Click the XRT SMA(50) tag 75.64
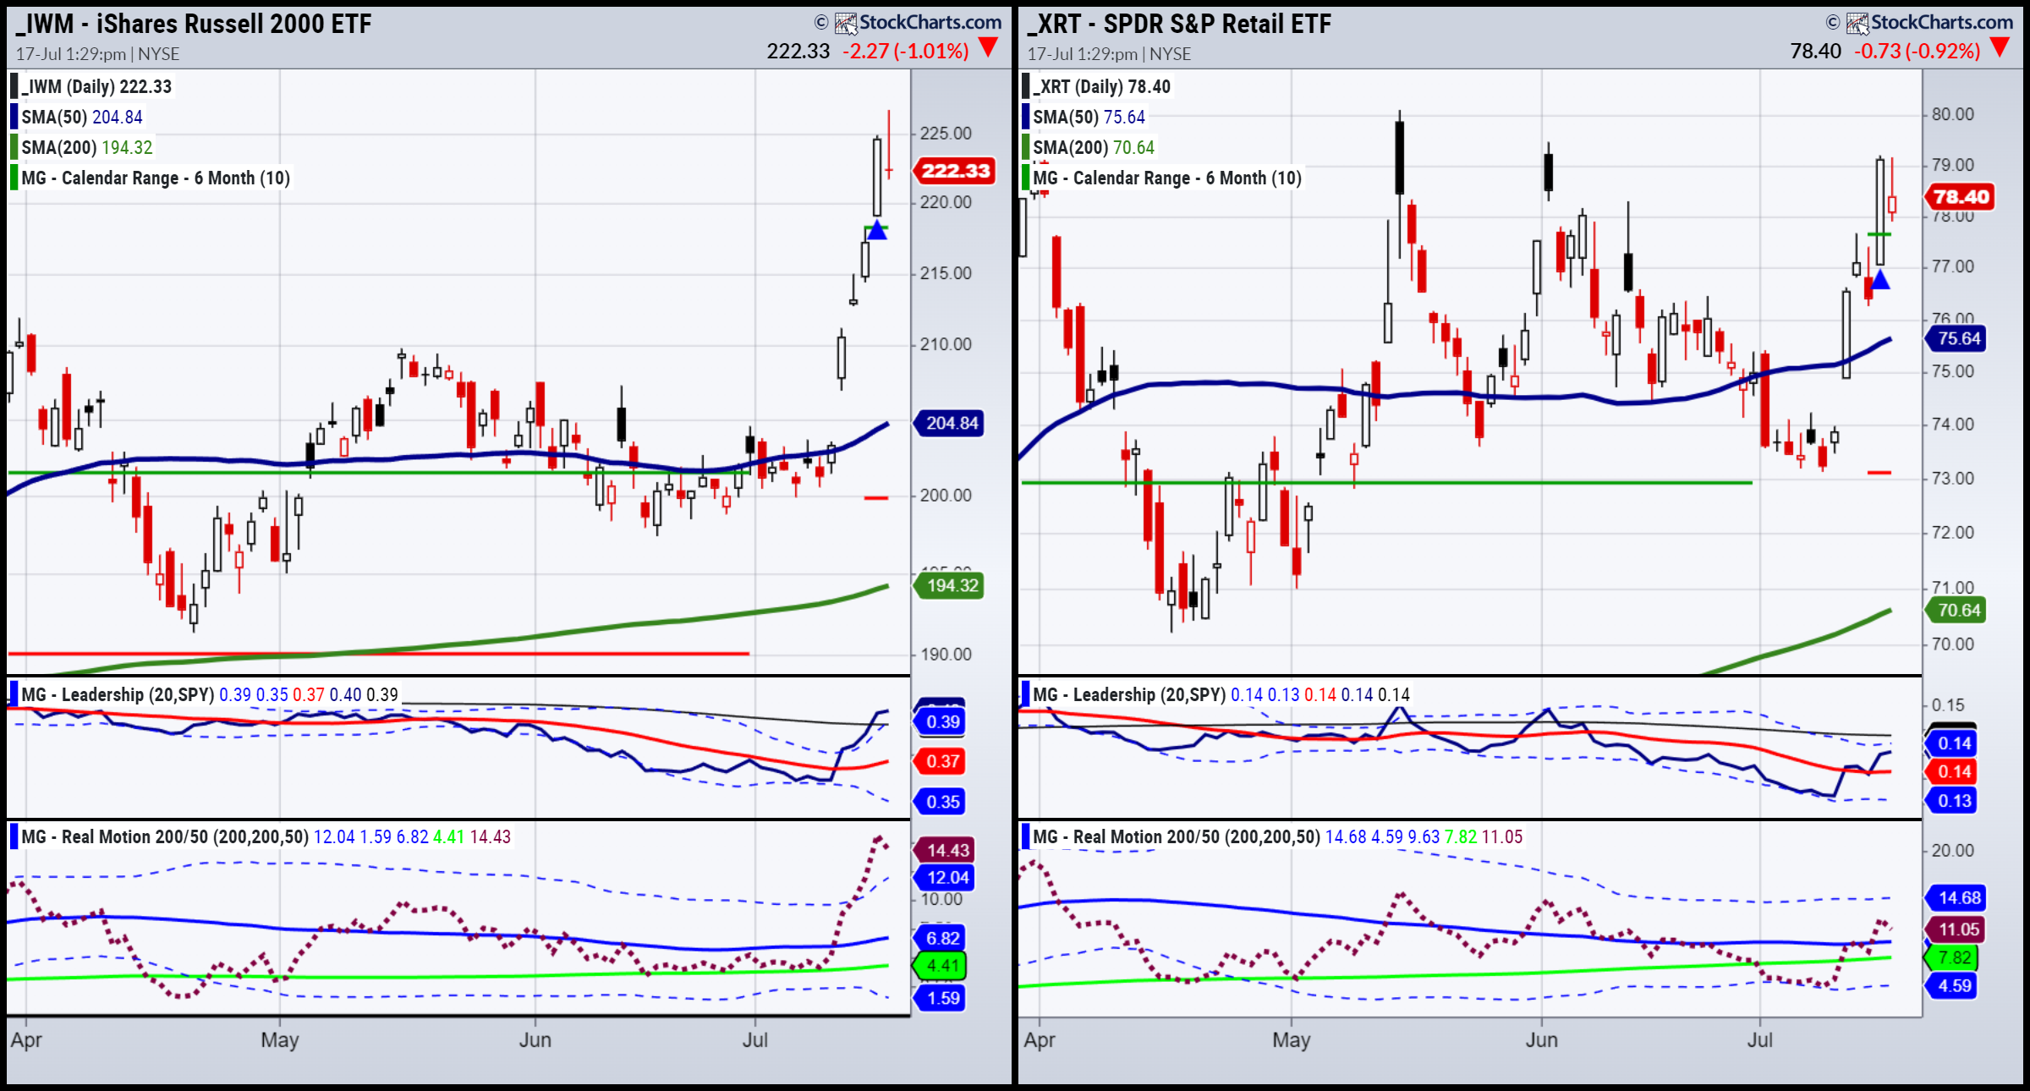 (x=1957, y=338)
